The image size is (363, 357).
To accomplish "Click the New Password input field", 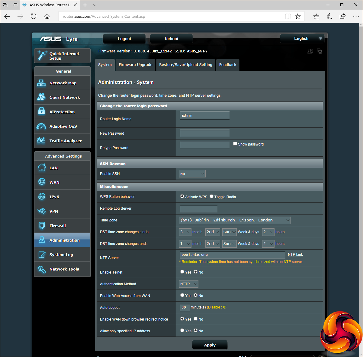I will (x=204, y=133).
